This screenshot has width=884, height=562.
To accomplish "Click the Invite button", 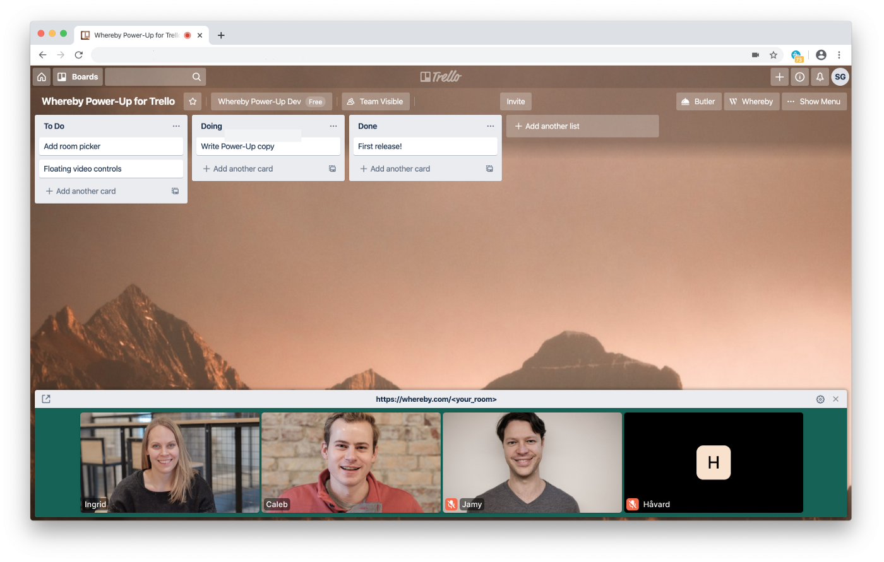I will (x=516, y=102).
